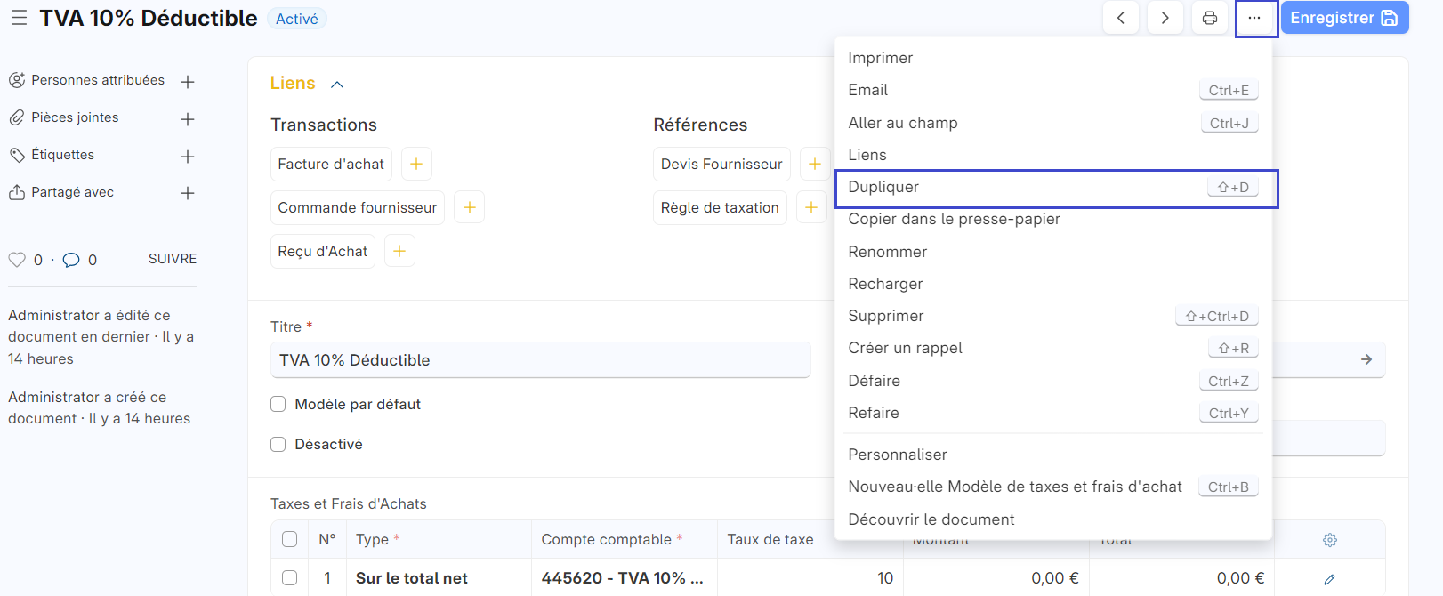Edit row 1 with pencil icon
Screen dimensions: 1443x596
point(1329,579)
